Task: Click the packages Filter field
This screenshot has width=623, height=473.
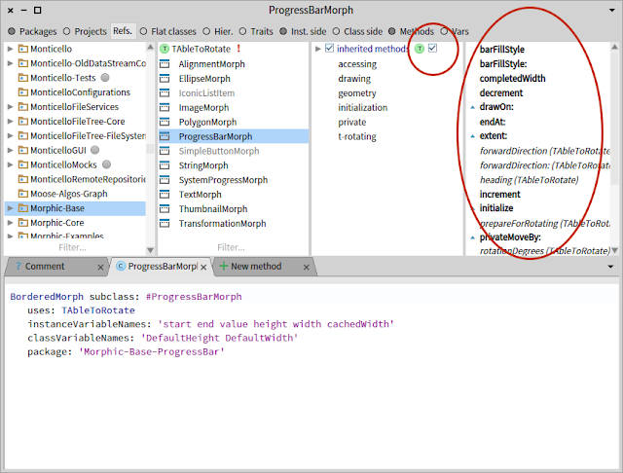Action: pos(72,247)
